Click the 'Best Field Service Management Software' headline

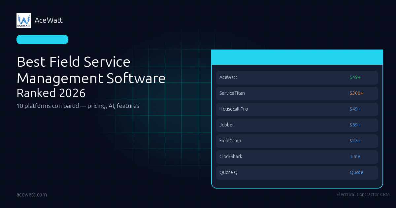point(91,70)
